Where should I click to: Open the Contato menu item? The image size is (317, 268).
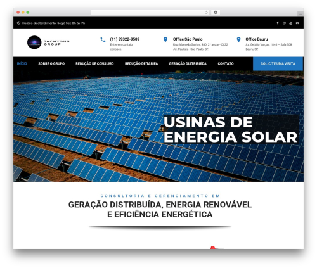point(226,63)
